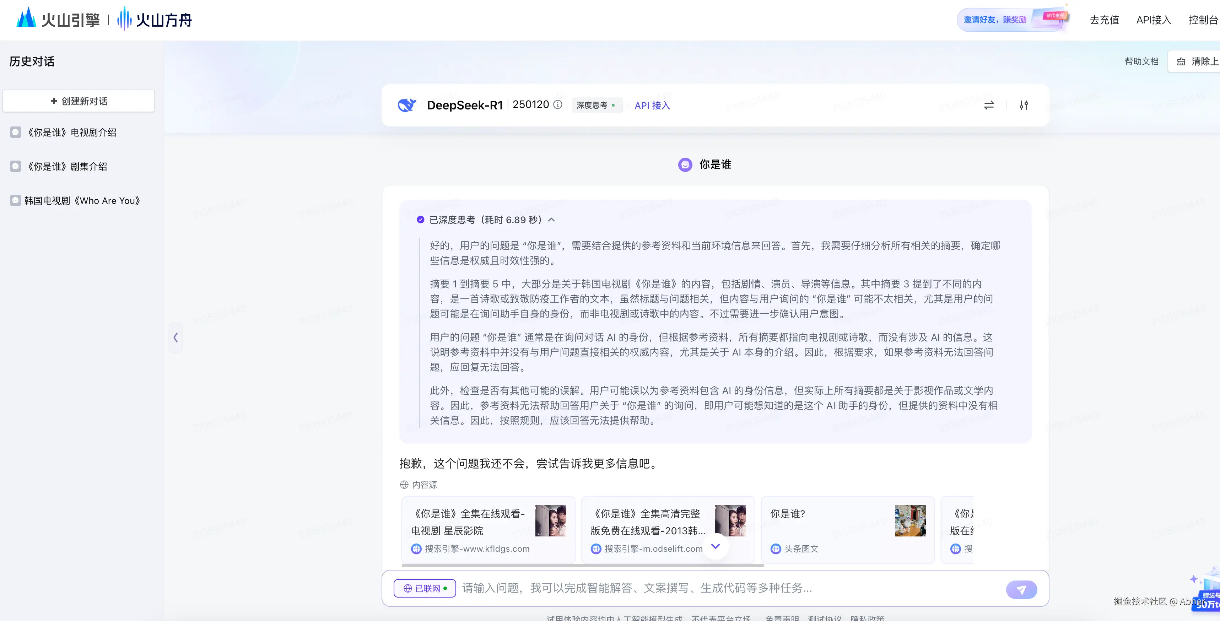Image resolution: width=1220 pixels, height=621 pixels.
Task: Collapse the history sidebar with left arrow
Action: click(x=176, y=337)
